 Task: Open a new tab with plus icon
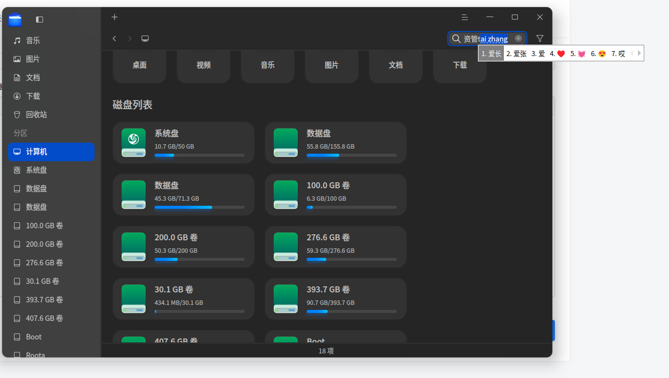115,17
